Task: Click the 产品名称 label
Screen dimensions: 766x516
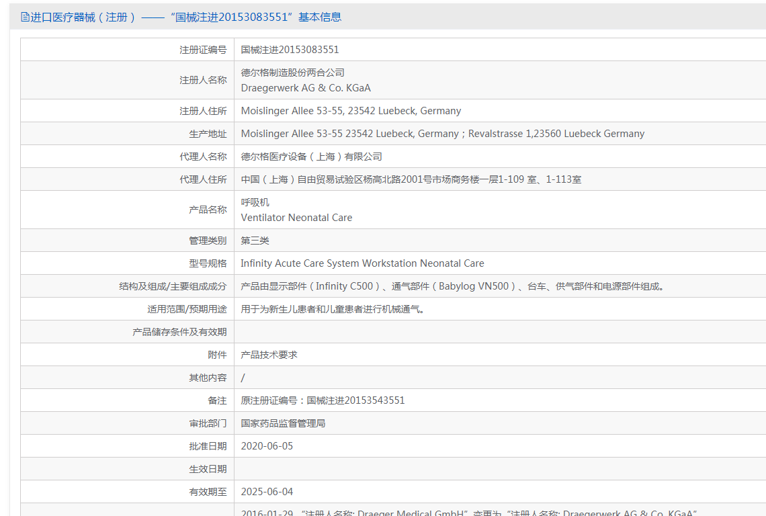Action: [208, 210]
